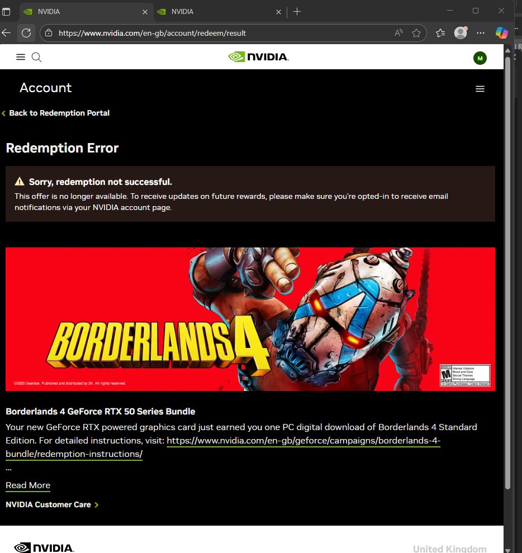
Task: Click 'Sorry, redemption not successful.' message
Action: pyautogui.click(x=100, y=182)
